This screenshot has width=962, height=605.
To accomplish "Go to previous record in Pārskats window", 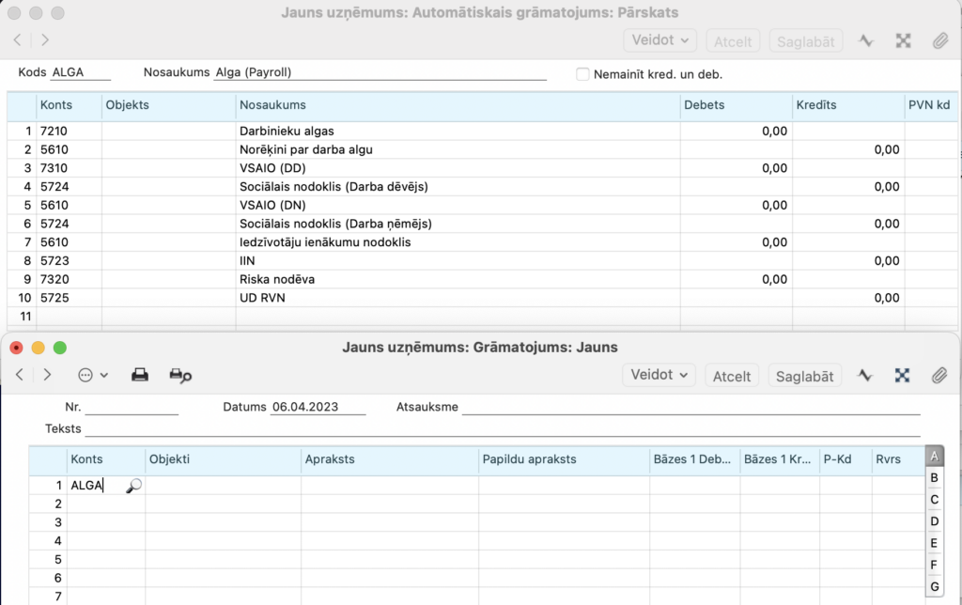I will 17,40.
